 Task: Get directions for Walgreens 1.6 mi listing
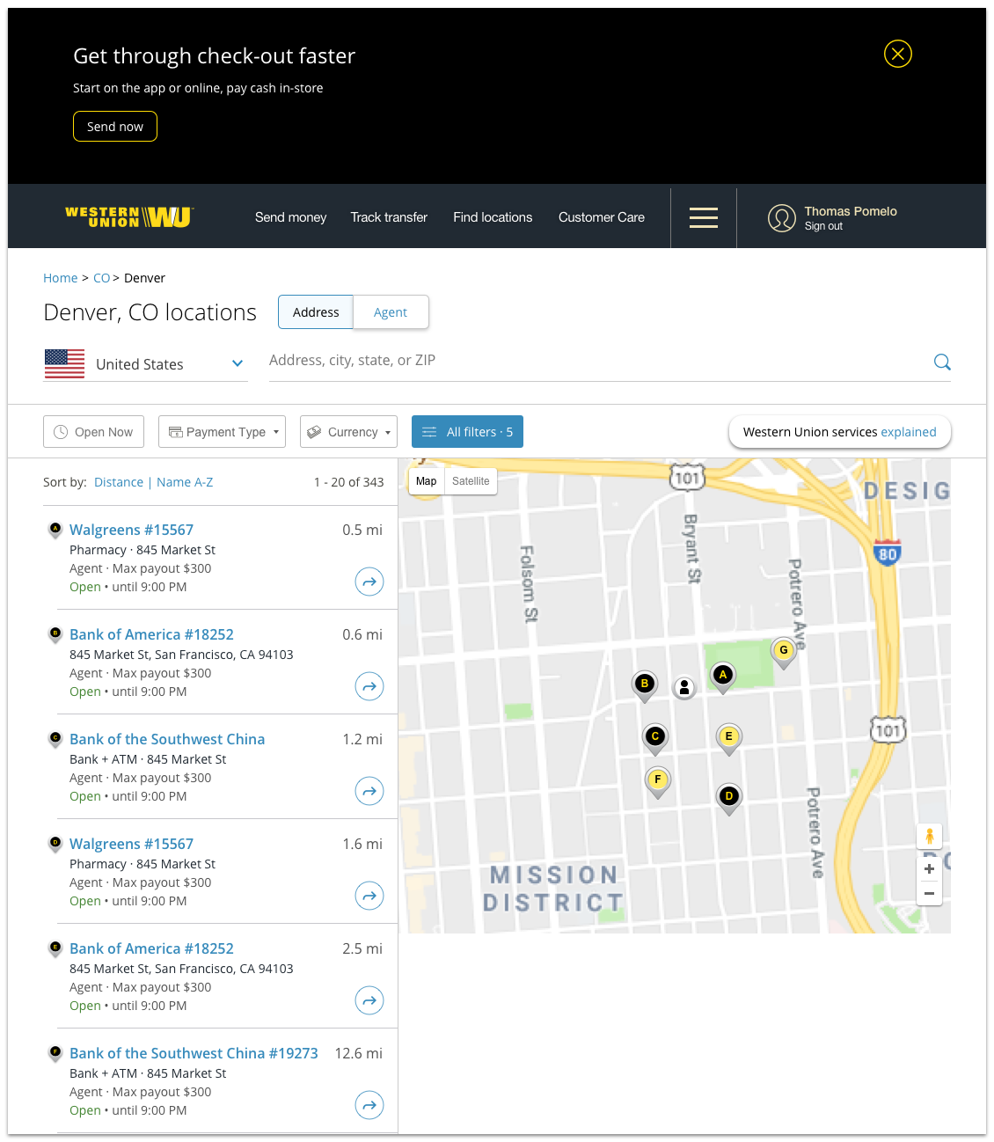[369, 896]
